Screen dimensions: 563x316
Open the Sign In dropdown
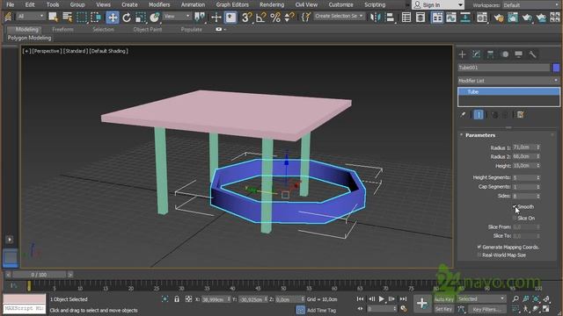tap(438, 5)
